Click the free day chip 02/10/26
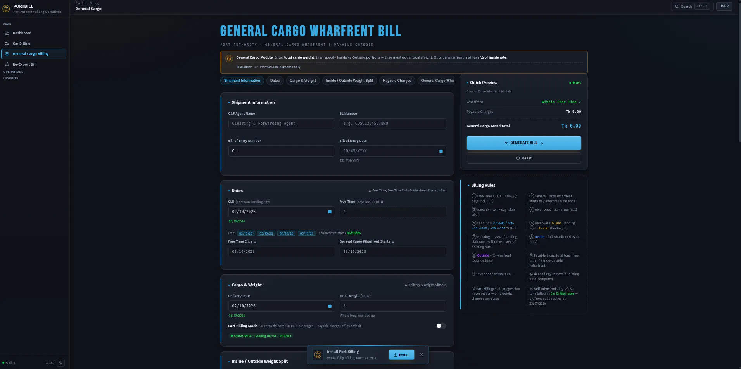Image resolution: width=741 pixels, height=369 pixels. [x=246, y=233]
